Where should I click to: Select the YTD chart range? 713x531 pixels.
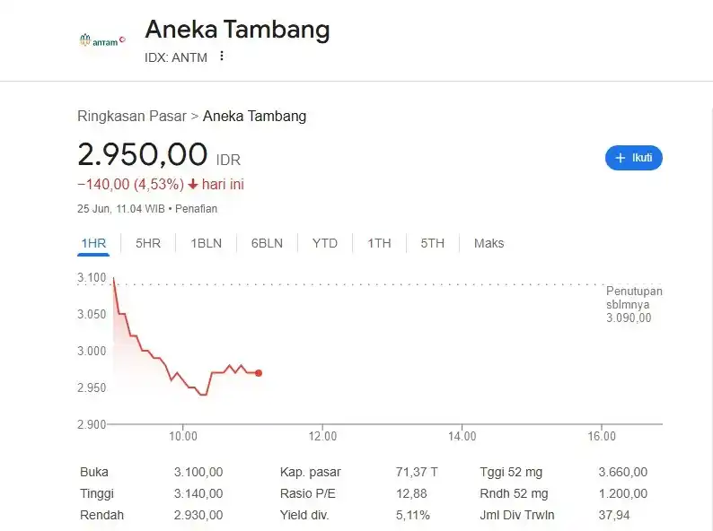pos(325,243)
